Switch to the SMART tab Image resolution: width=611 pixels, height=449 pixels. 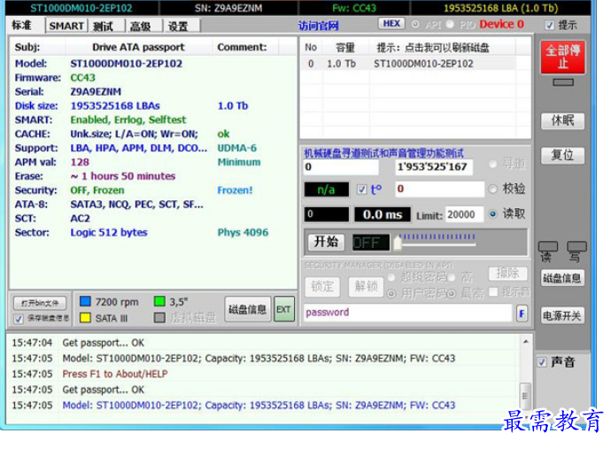pyautogui.click(x=66, y=26)
